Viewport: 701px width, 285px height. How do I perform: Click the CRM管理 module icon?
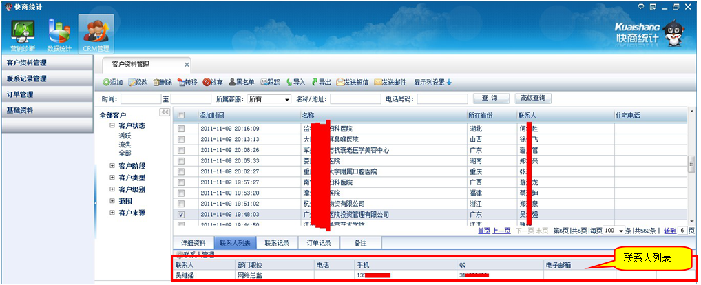pos(96,32)
